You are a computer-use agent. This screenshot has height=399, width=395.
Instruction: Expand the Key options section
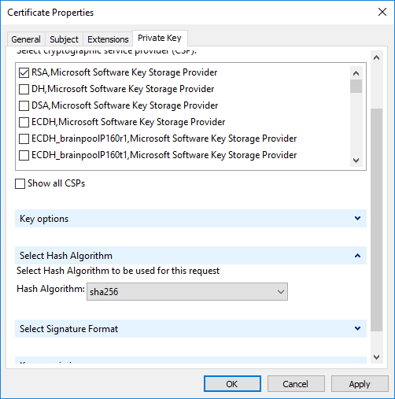pos(190,218)
